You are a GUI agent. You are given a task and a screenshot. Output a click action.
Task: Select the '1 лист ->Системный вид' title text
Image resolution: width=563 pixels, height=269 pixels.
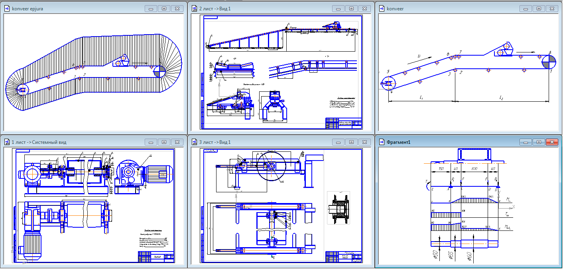pyautogui.click(x=39, y=142)
